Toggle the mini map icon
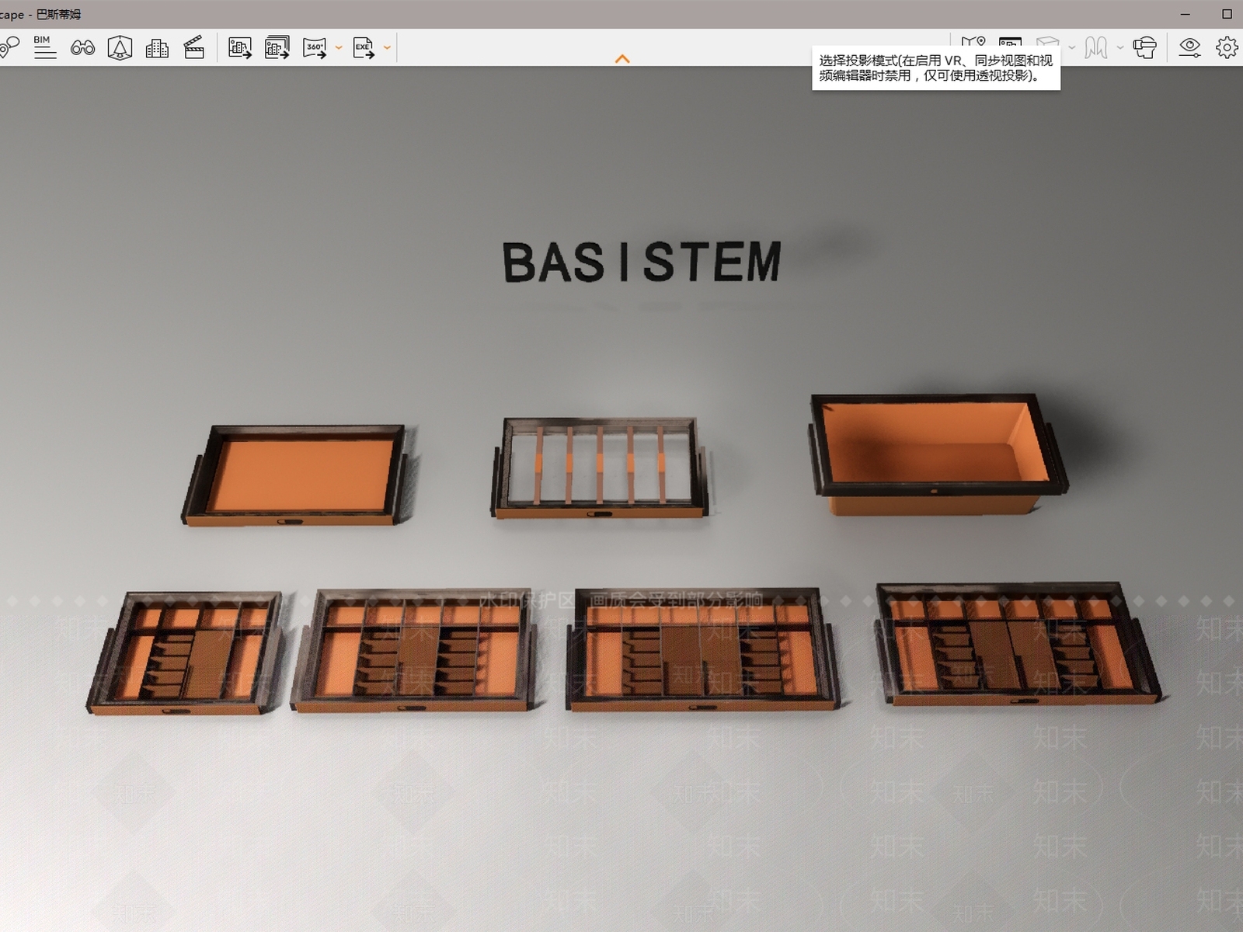 (973, 42)
